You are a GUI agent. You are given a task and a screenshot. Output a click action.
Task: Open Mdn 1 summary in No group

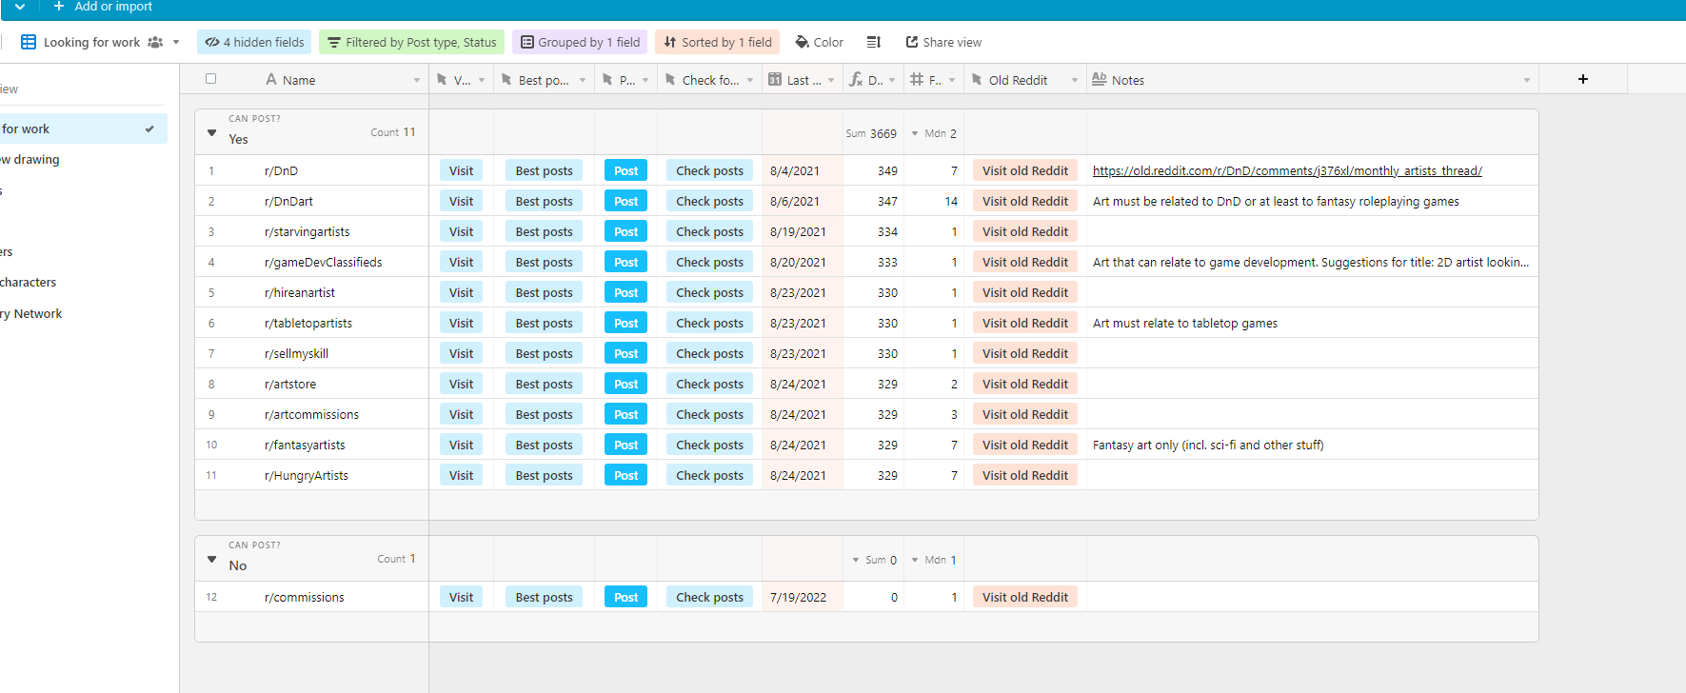pos(934,560)
